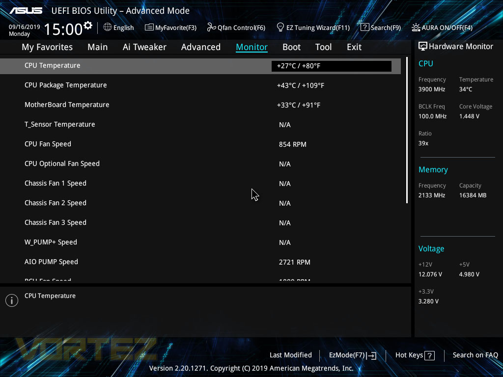Click the Search question mark icon
The width and height of the screenshot is (503, 377).
click(365, 27)
